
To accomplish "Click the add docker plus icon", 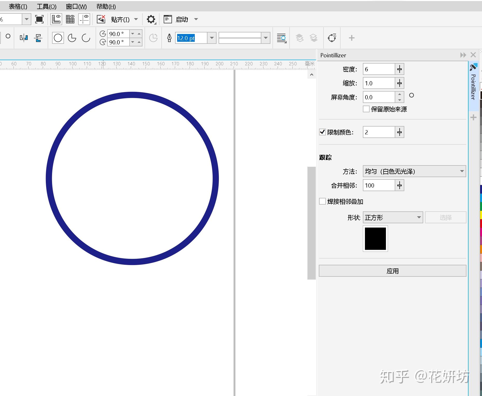I will [x=473, y=117].
